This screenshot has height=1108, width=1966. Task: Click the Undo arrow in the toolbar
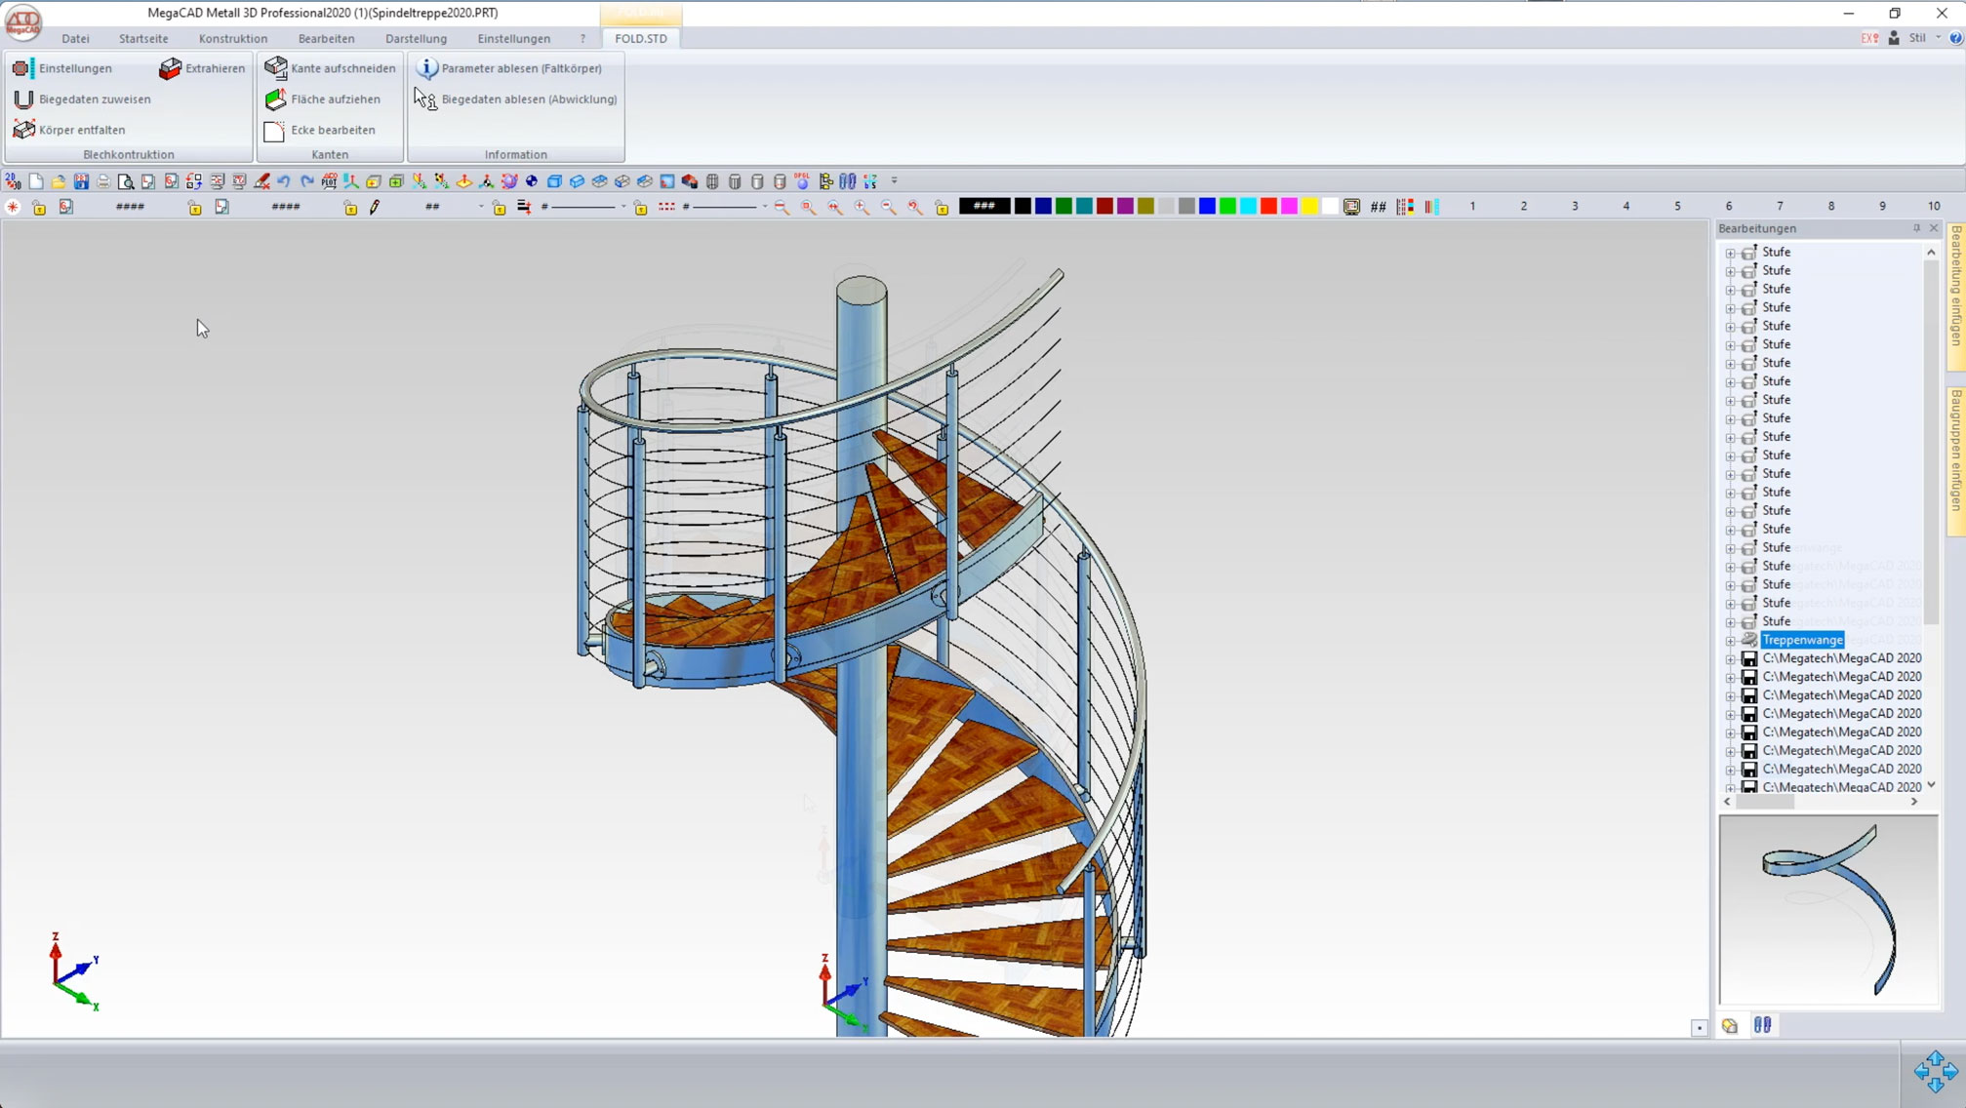click(283, 181)
